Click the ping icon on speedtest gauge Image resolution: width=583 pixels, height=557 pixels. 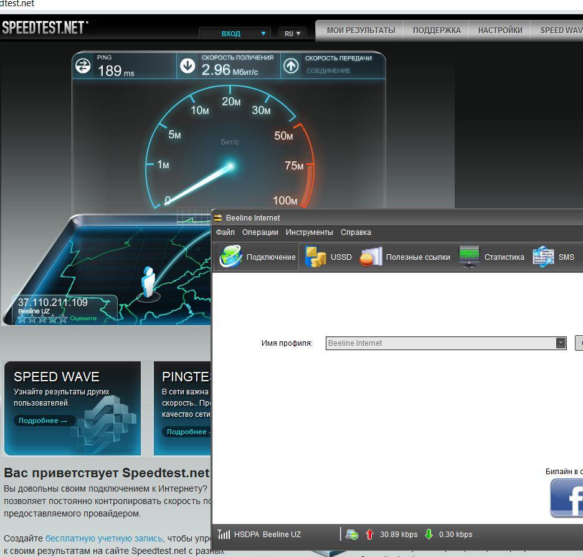point(83,65)
